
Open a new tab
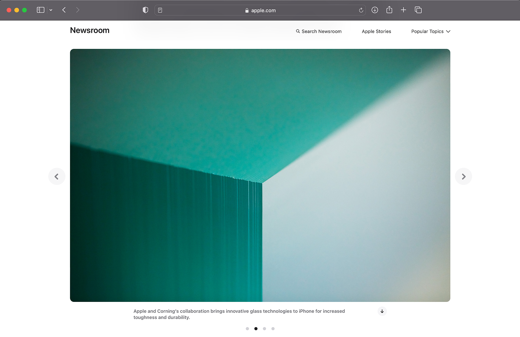(403, 10)
